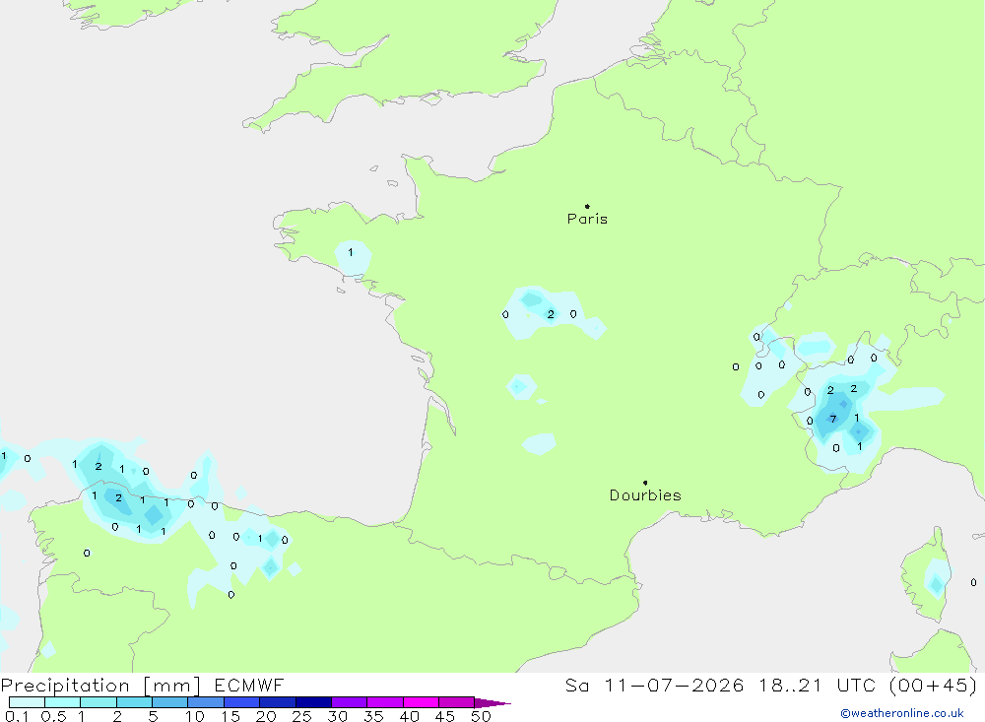
Task: Click the Dourbies location dot marker
Action: coord(645,483)
